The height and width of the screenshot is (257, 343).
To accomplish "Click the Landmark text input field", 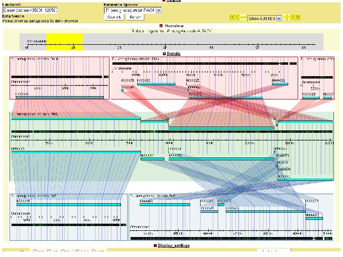I will [x=30, y=10].
